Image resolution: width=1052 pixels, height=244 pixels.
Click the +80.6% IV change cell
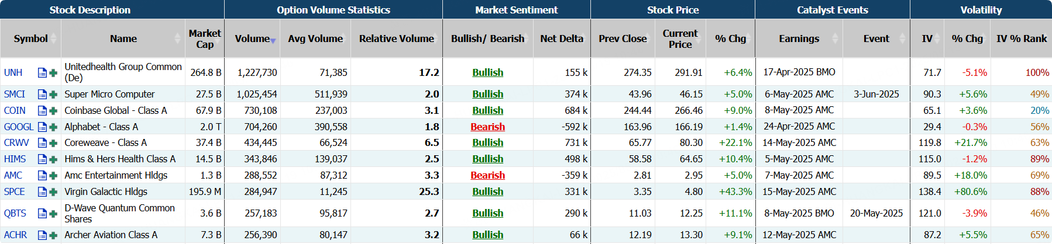click(969, 191)
